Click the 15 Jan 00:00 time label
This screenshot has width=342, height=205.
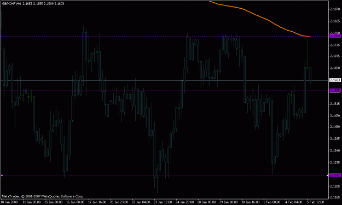click(54, 202)
